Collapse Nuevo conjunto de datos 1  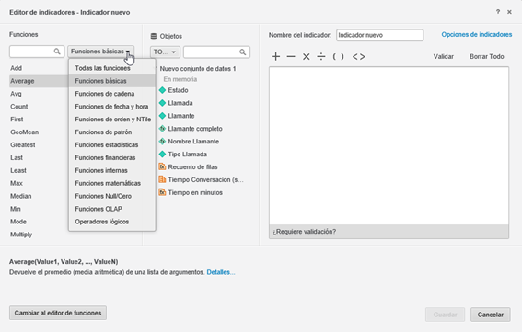click(x=156, y=69)
